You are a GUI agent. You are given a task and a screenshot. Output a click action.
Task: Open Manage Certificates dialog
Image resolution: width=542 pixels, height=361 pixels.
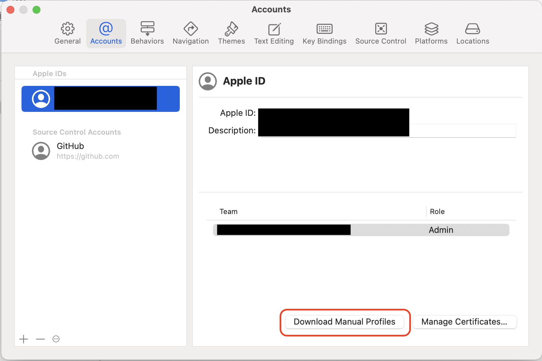[464, 322]
